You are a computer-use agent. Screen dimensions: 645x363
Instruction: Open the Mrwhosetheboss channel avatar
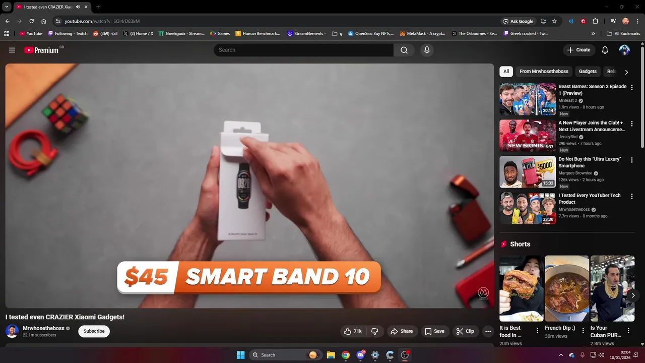tap(12, 331)
